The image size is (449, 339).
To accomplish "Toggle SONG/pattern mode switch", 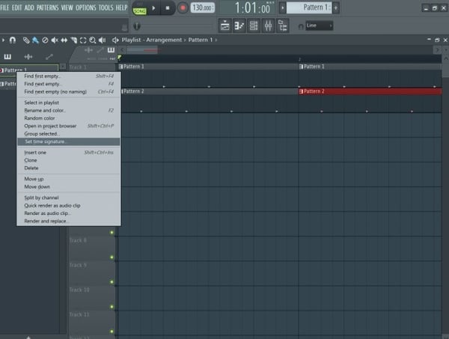I will tap(139, 11).
